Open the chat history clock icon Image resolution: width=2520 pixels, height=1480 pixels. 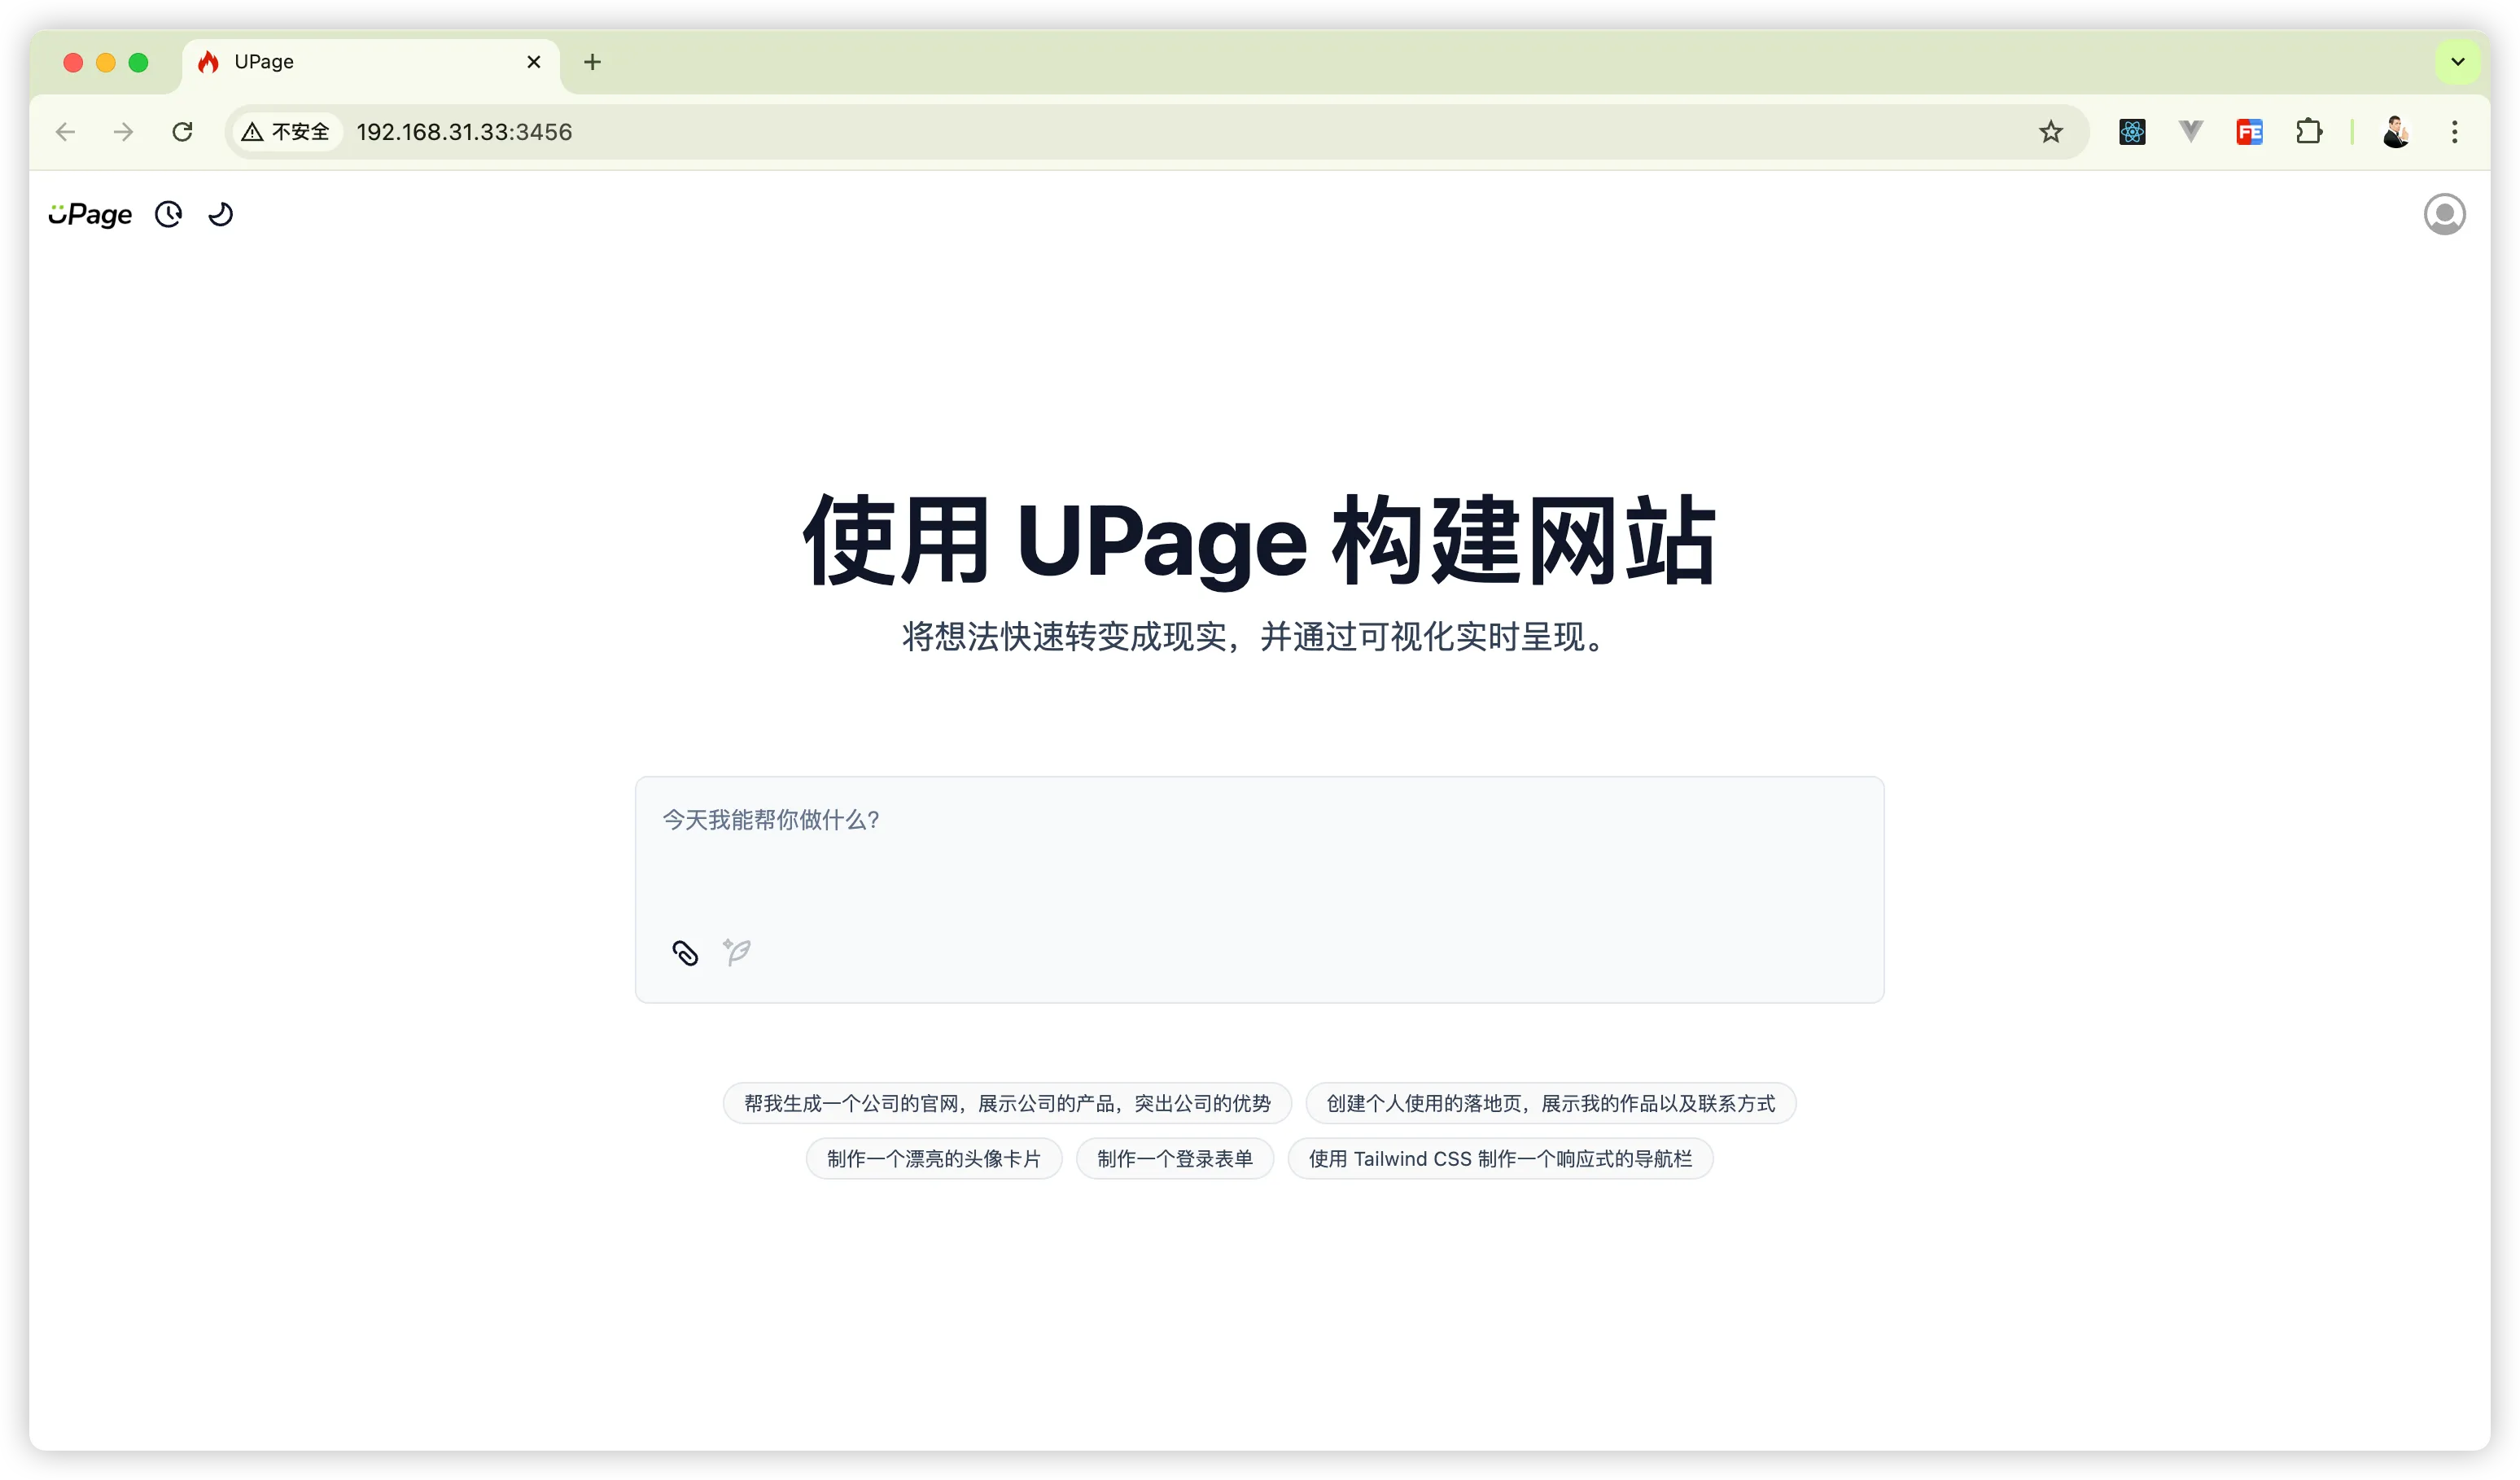[x=168, y=214]
